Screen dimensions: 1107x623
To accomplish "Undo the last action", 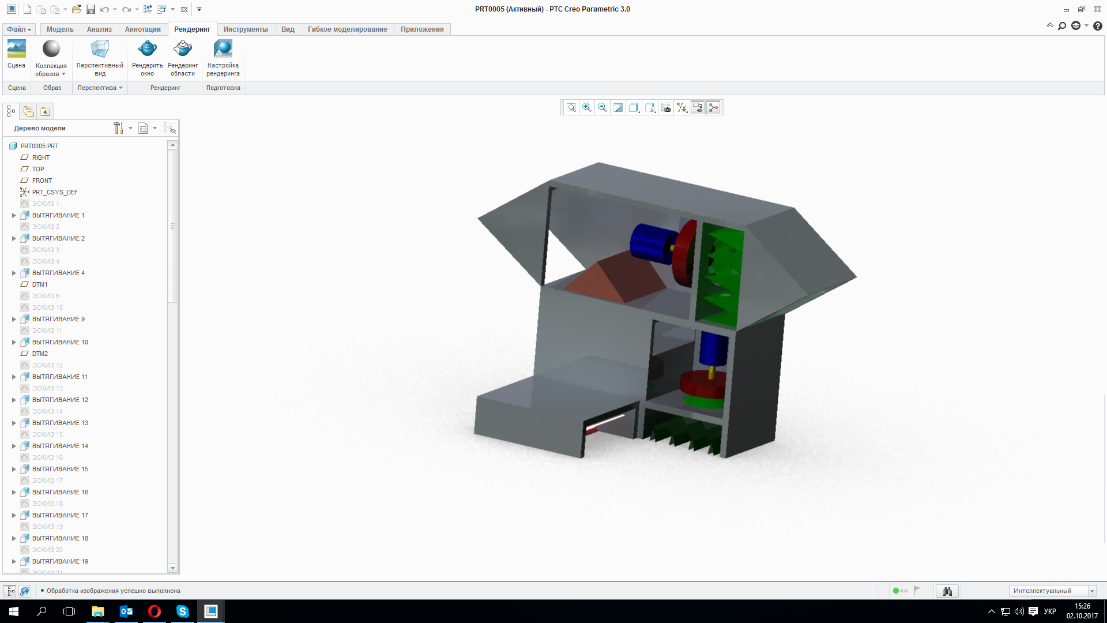I will tap(104, 9).
